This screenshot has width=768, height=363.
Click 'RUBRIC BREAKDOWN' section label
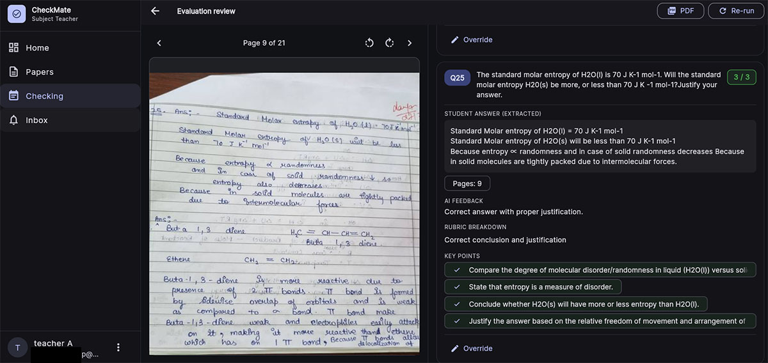[476, 227]
